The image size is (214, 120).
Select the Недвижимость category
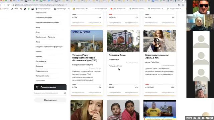[x=42, y=71]
